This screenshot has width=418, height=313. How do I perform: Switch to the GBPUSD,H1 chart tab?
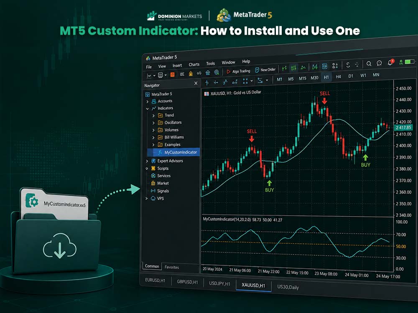click(x=187, y=282)
